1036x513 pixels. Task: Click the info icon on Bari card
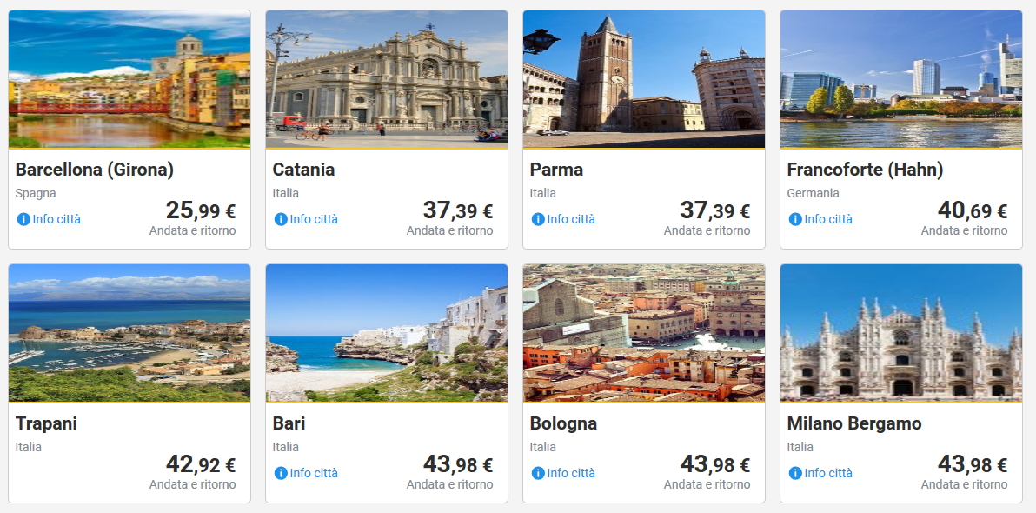(281, 473)
